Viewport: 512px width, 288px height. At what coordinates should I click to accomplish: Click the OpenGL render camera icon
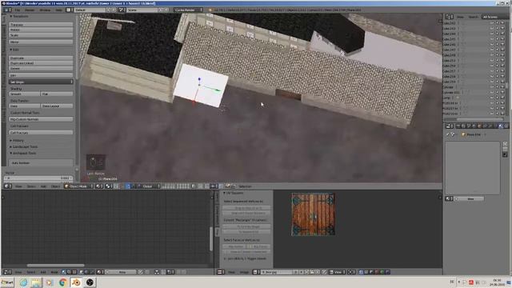[x=228, y=186]
